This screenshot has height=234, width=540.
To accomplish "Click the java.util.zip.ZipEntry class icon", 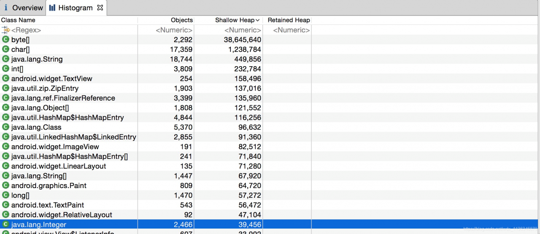I will 5,88.
